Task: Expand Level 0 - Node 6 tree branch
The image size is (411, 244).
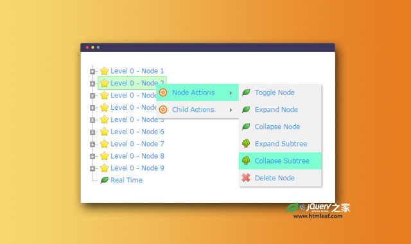Action: point(92,132)
